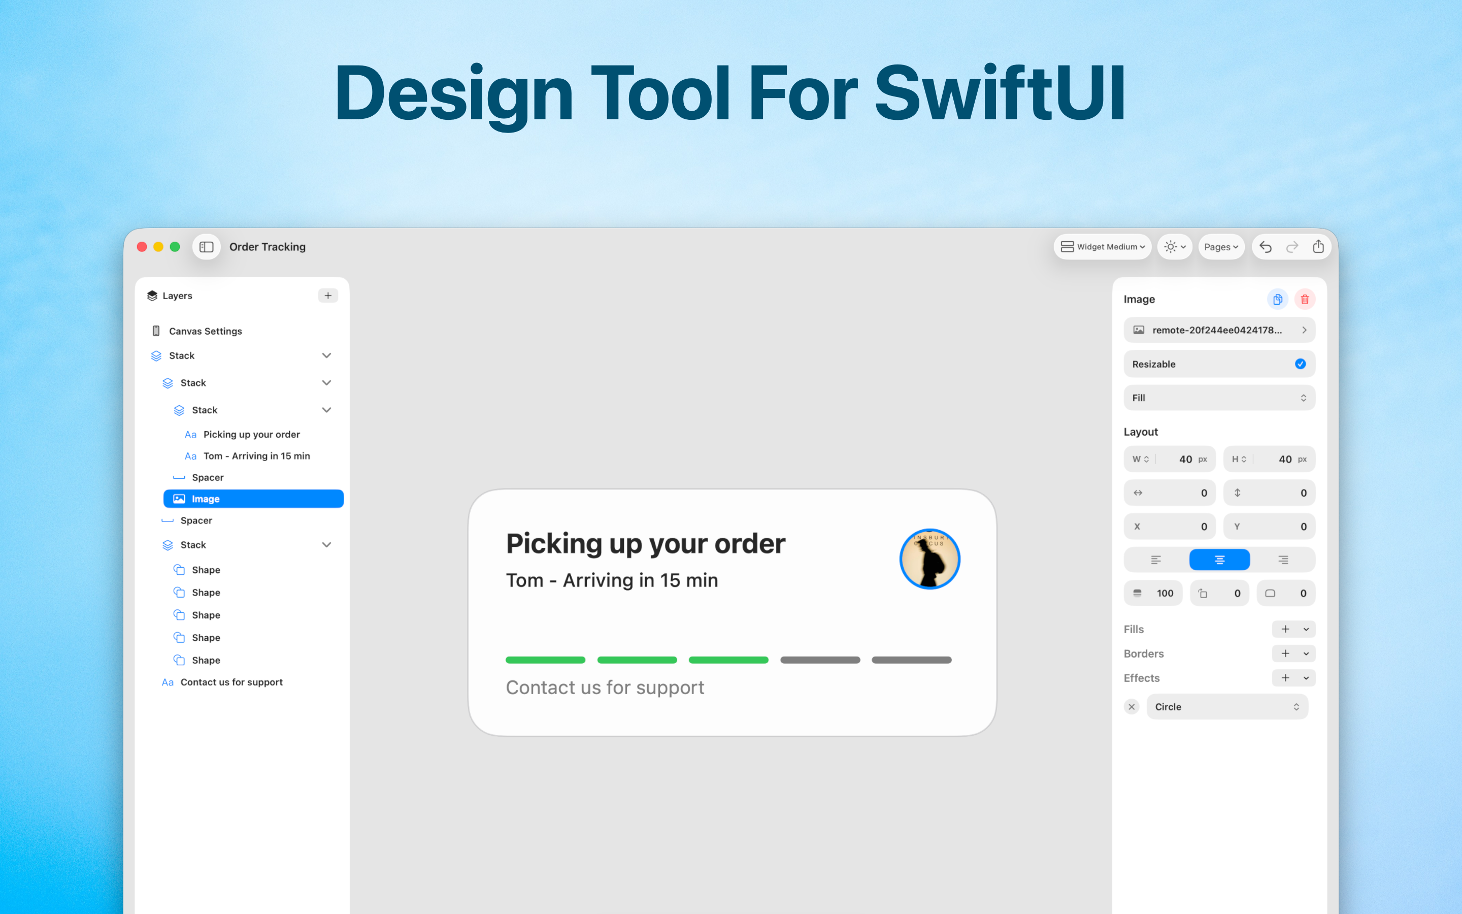1462x914 pixels.
Task: Select 'Picking up your order' text layer
Action: (x=251, y=434)
